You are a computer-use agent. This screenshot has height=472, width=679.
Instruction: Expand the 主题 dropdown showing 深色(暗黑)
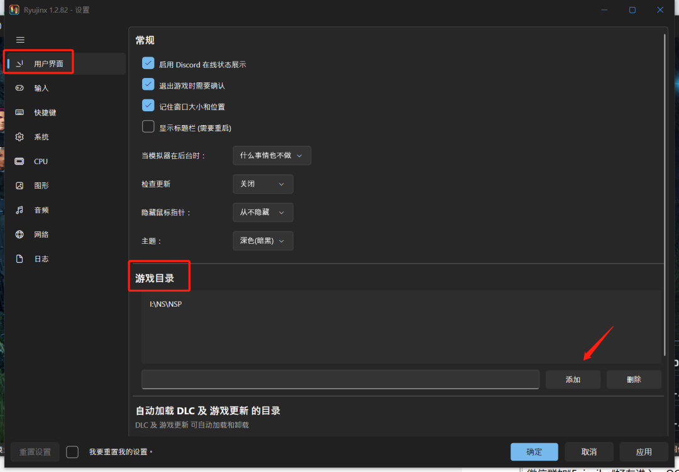click(262, 241)
